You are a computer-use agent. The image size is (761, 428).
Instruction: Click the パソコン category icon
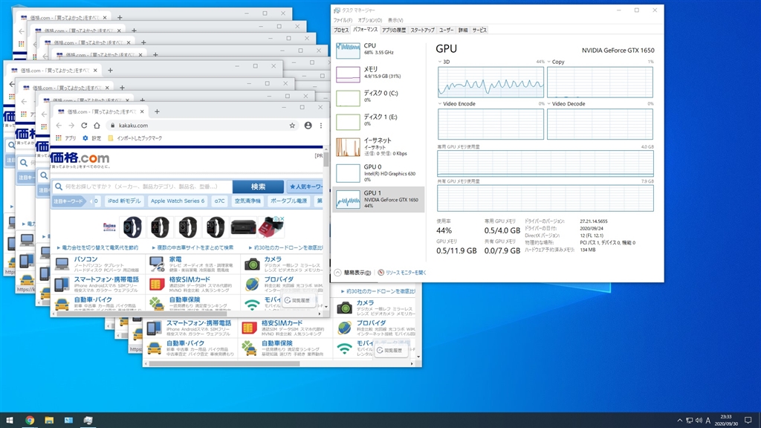(62, 264)
